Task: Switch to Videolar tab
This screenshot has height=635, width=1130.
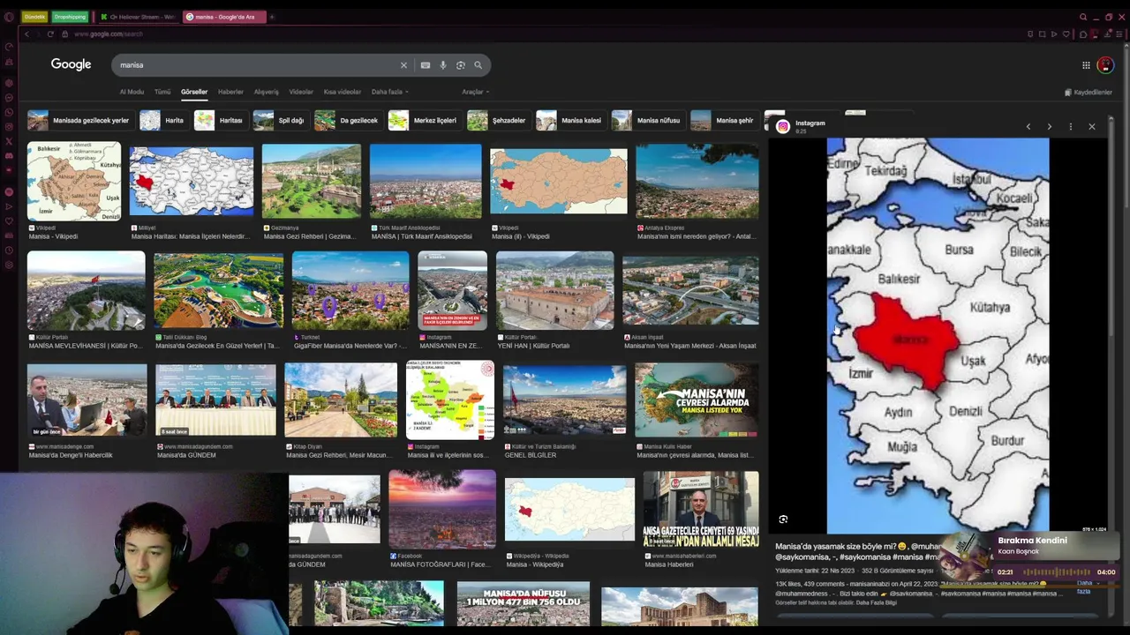Action: pyautogui.click(x=301, y=92)
